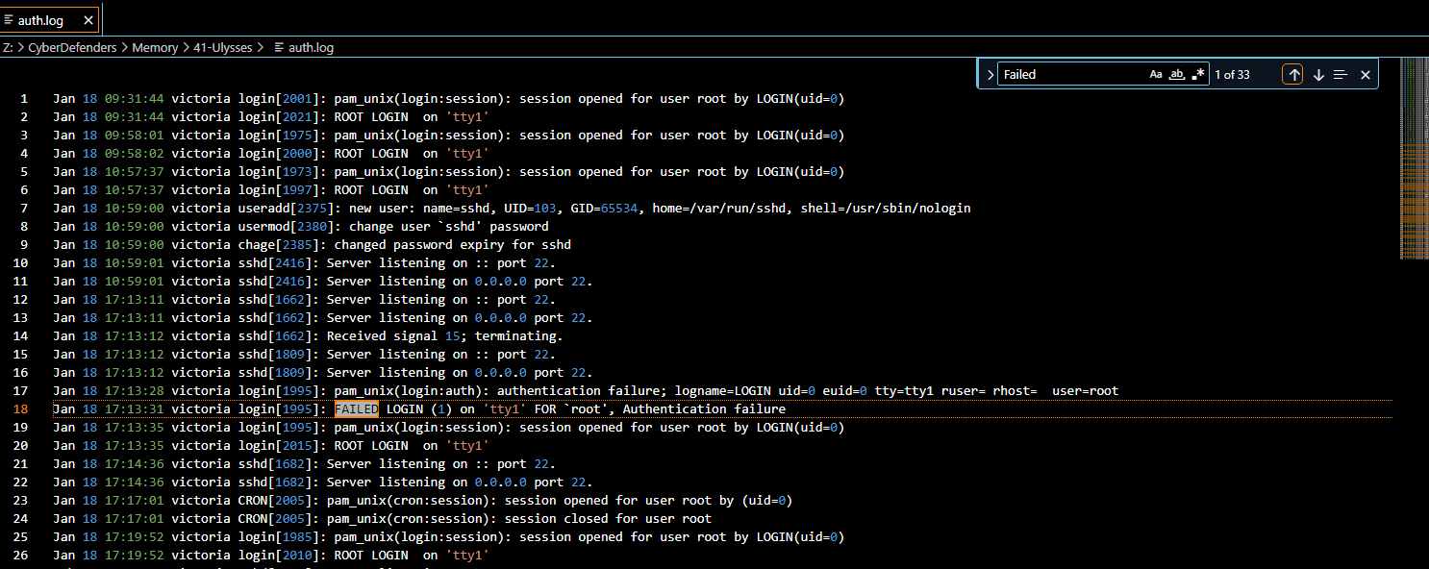This screenshot has height=569, width=1429.
Task: Close the auth.log editor tab
Action: tap(88, 20)
